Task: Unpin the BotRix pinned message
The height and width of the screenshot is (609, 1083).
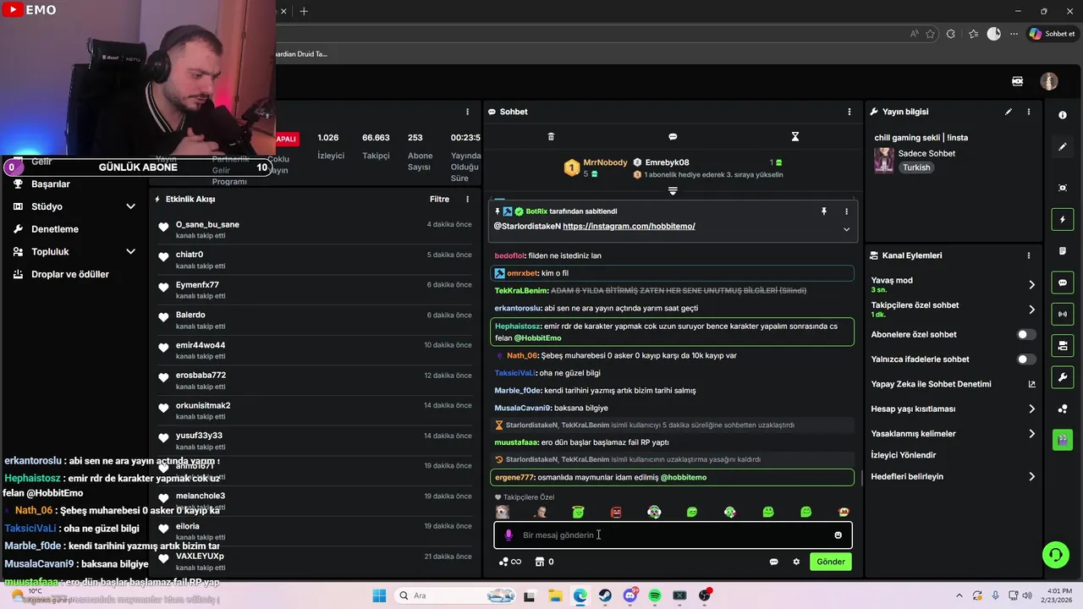Action: [x=823, y=211]
